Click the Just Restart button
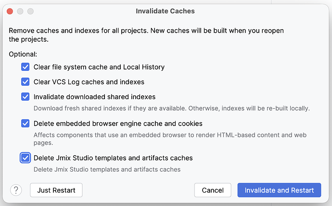 tap(56, 190)
